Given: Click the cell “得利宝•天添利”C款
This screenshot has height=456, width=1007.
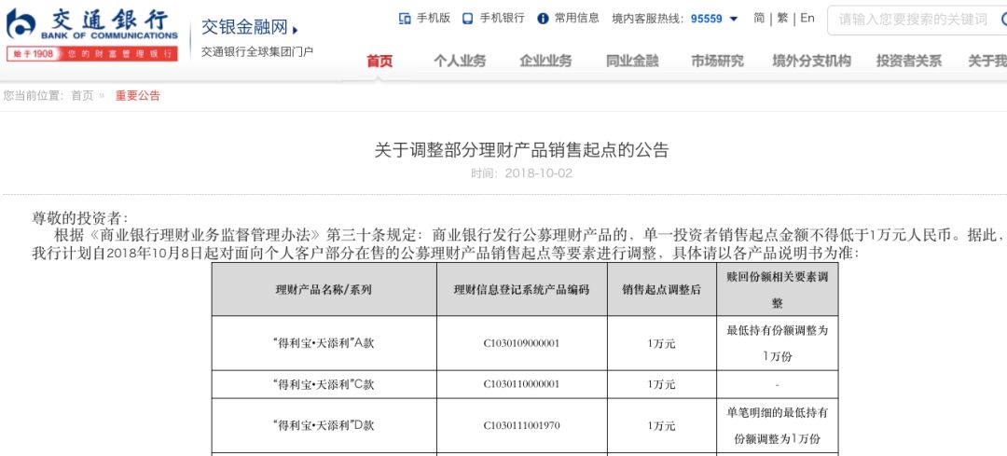Looking at the screenshot, I should tap(324, 385).
